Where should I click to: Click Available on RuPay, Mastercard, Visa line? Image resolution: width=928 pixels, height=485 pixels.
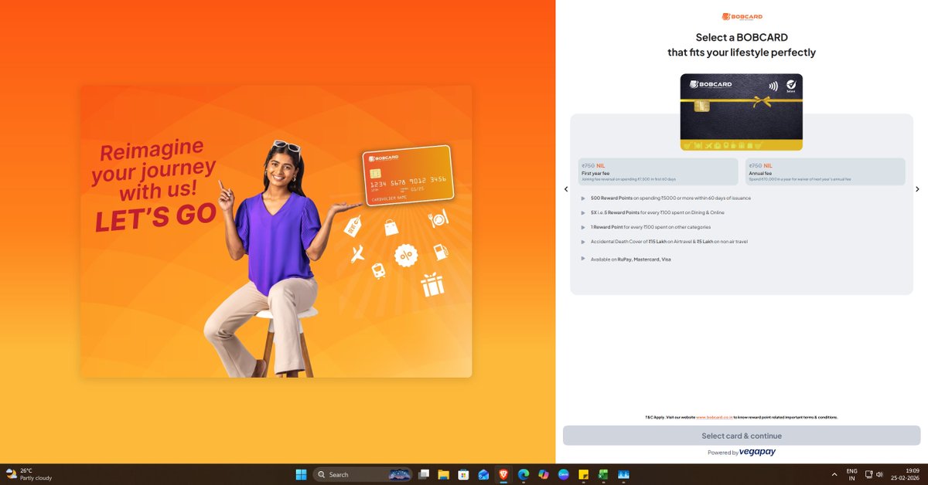(631, 259)
